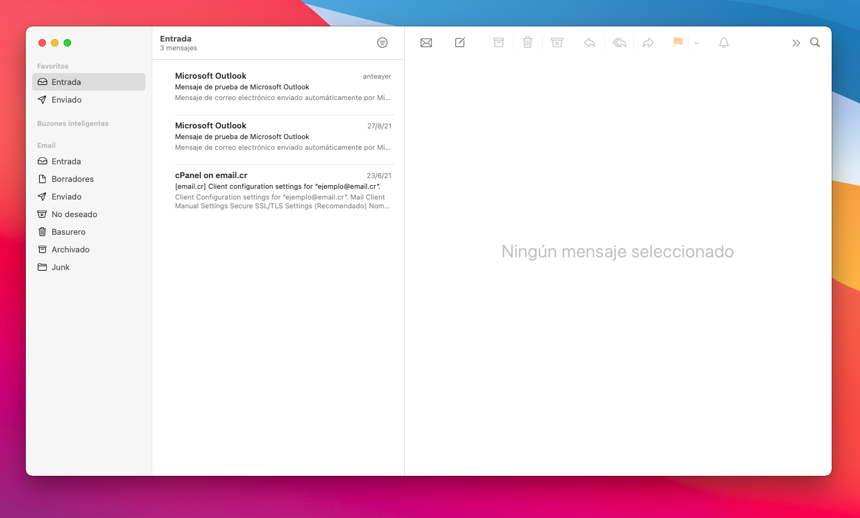
Task: Archive the message using toolbar icon
Action: coord(499,43)
